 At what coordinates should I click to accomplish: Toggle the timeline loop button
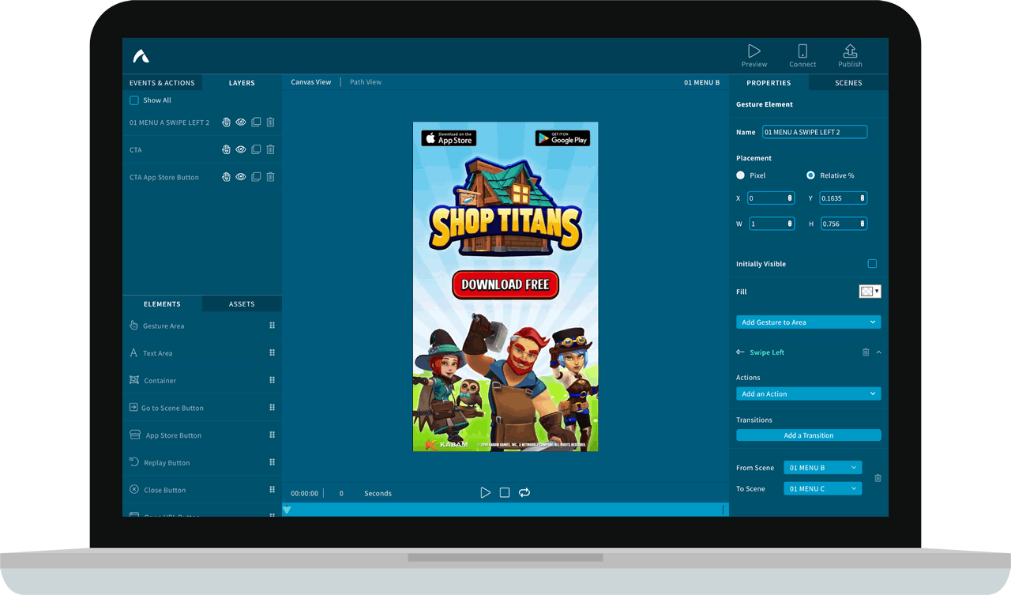coord(524,492)
